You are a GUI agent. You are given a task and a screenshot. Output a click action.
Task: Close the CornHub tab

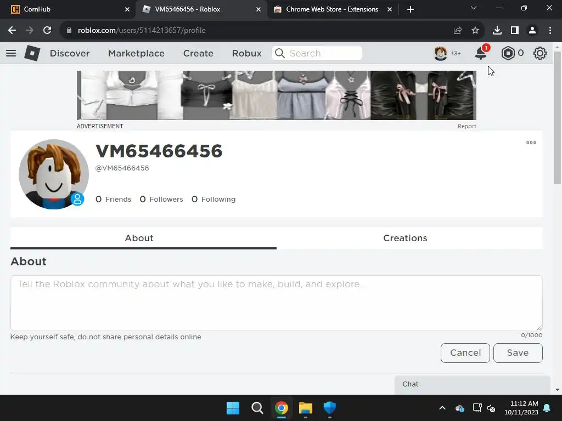(x=127, y=9)
